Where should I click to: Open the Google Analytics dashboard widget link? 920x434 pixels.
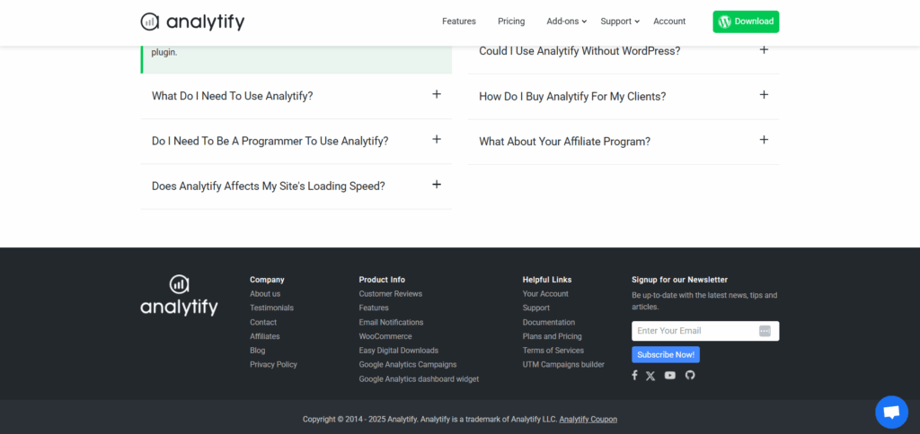click(419, 379)
